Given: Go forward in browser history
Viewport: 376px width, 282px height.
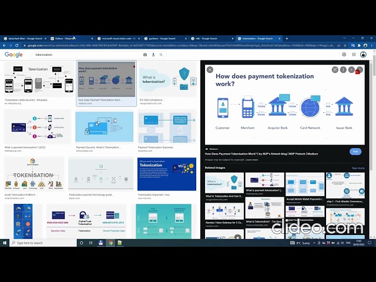Looking at the screenshot, I should click(11, 45).
